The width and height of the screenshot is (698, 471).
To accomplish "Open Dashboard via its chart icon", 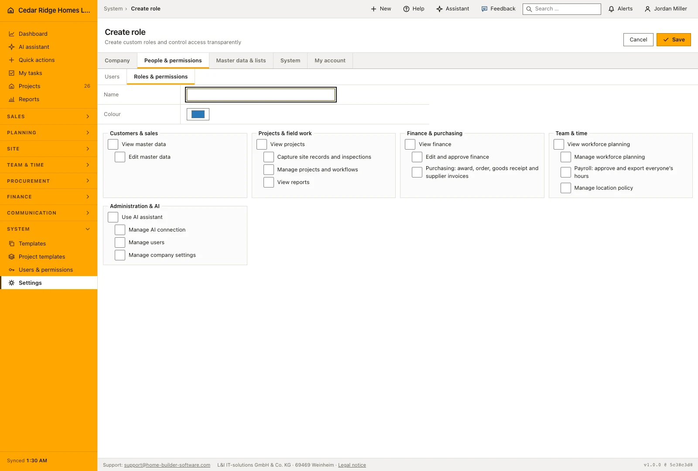I will [x=12, y=34].
